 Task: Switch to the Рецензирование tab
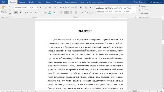click(71, 2)
